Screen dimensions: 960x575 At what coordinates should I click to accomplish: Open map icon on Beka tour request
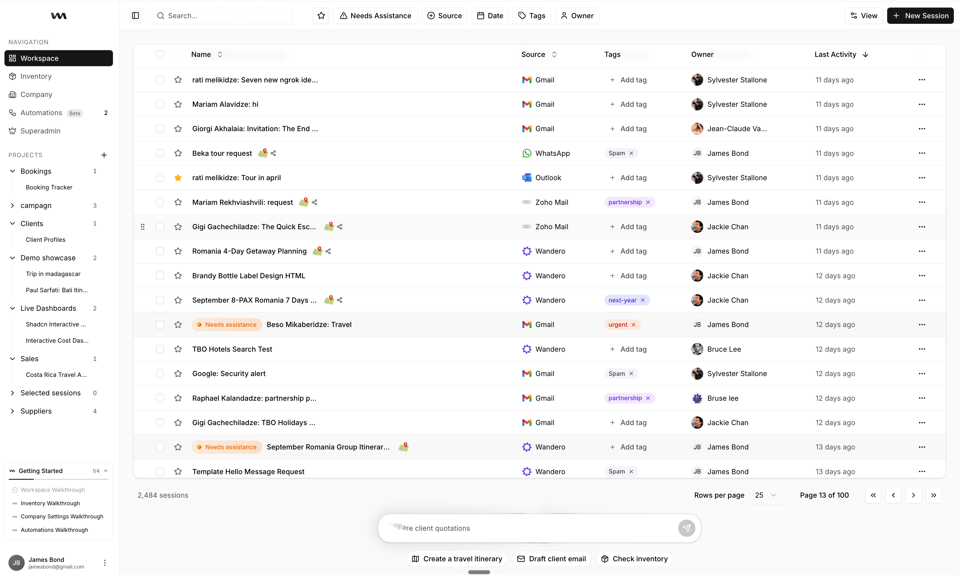pyautogui.click(x=263, y=153)
